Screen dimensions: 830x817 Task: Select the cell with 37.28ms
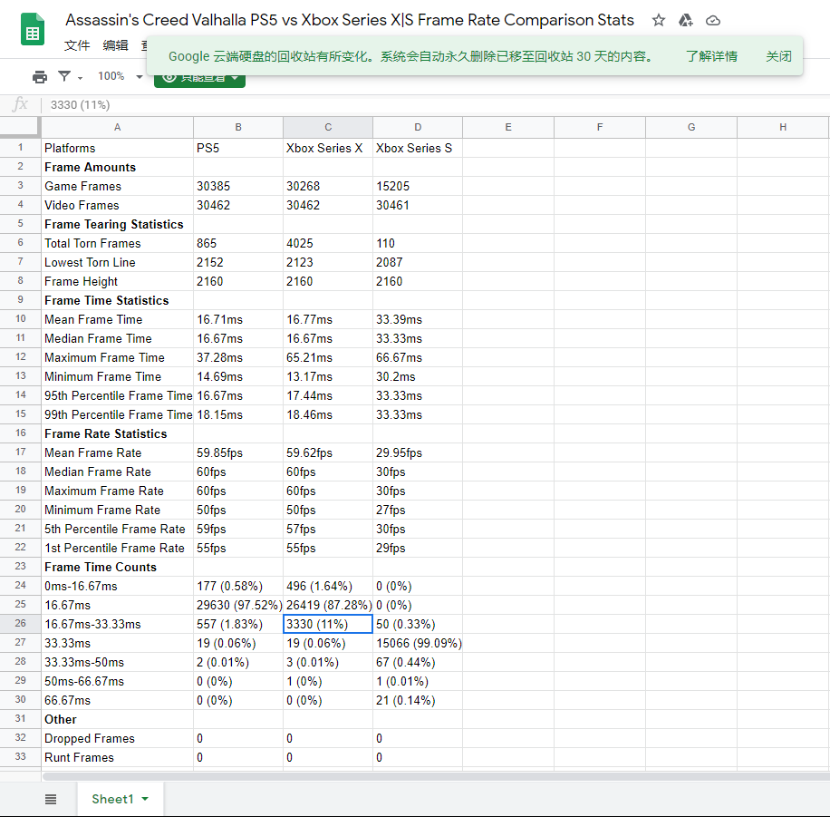click(238, 357)
